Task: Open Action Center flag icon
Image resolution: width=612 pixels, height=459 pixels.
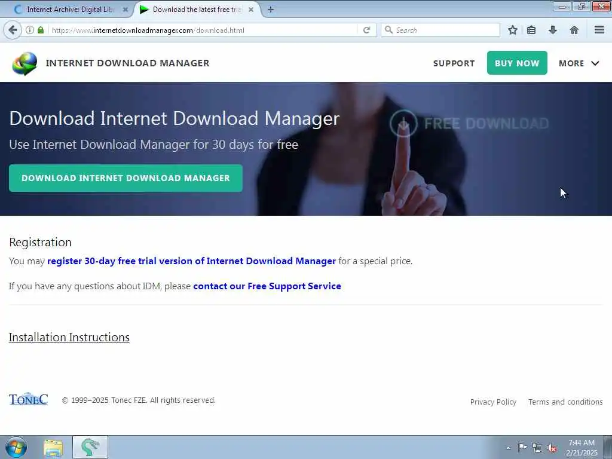Action: 522,447
